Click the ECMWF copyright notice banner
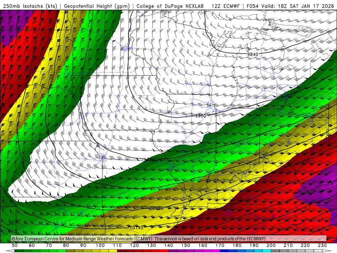 169,238
